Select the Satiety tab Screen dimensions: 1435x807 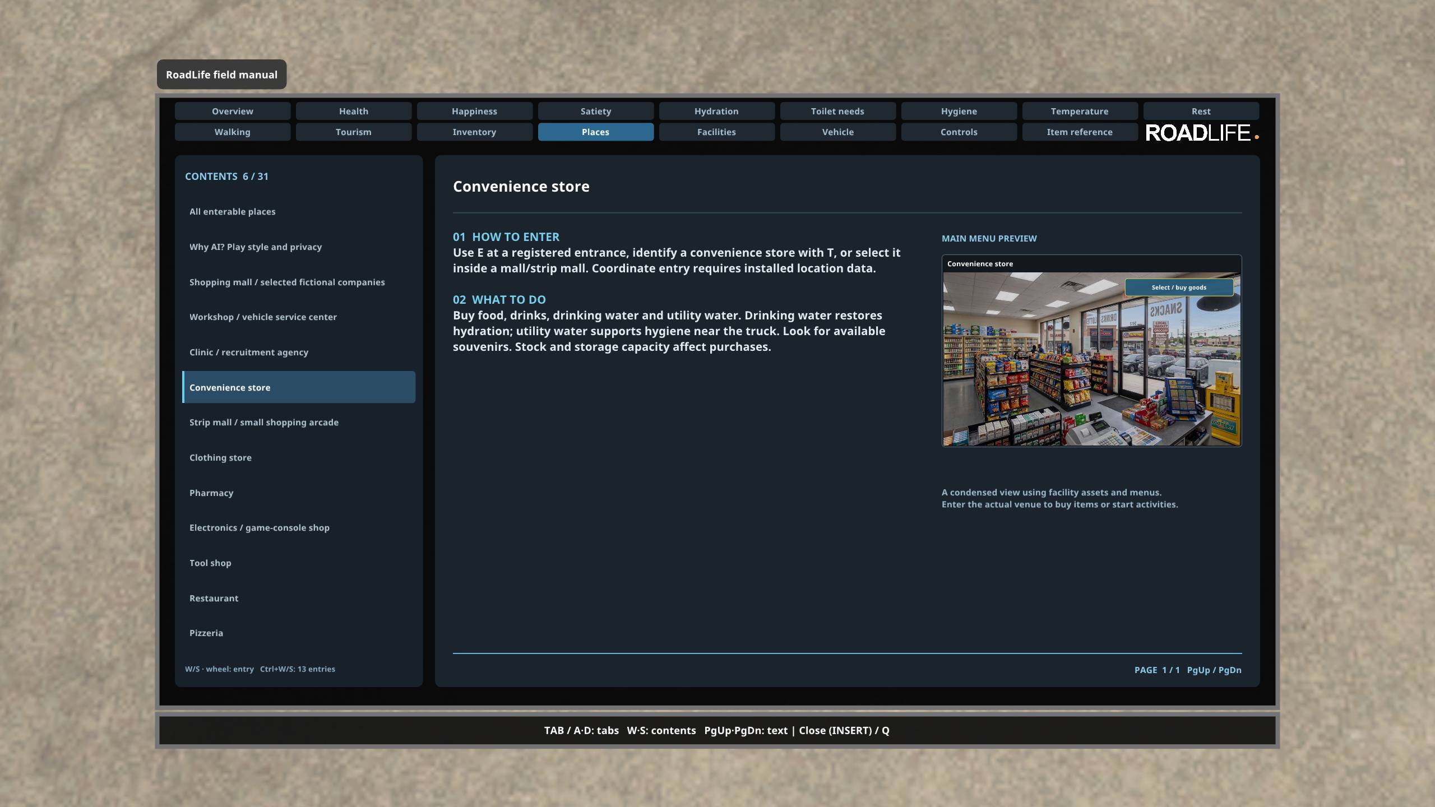(x=596, y=111)
